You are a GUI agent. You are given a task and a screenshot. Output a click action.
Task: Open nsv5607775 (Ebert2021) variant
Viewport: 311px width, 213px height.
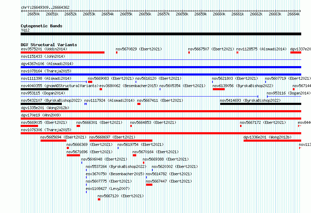pyautogui.click(x=109, y=181)
